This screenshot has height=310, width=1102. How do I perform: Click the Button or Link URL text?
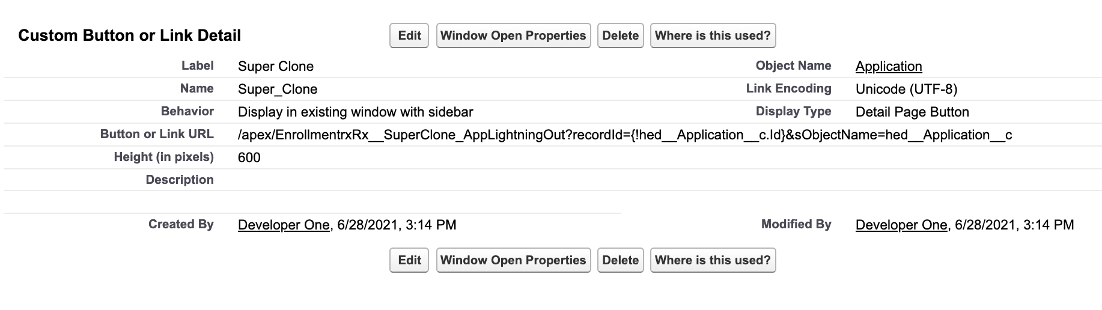click(625, 135)
